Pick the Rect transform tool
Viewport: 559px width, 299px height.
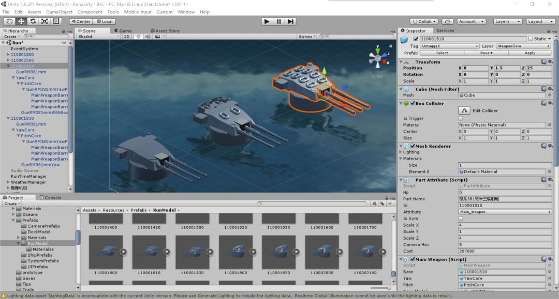tap(56, 21)
